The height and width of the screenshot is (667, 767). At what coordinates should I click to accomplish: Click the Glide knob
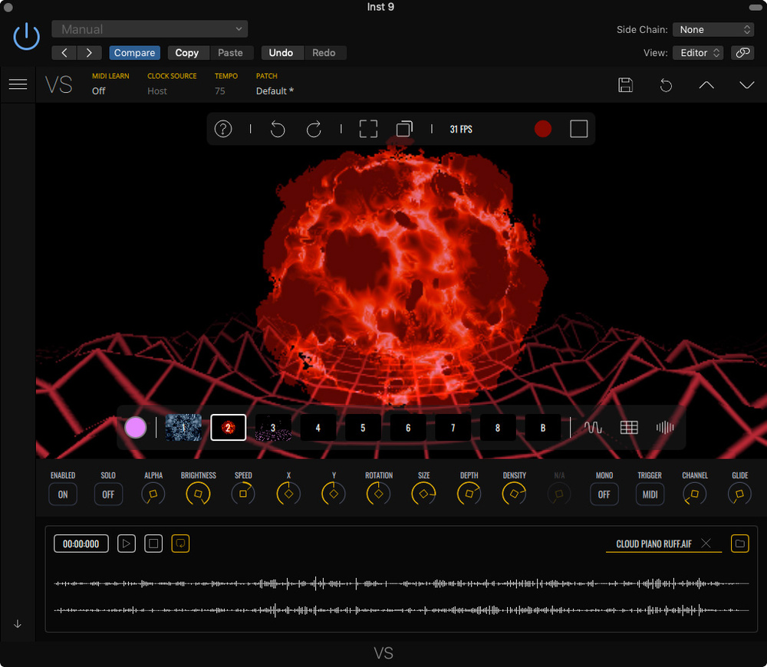click(739, 494)
